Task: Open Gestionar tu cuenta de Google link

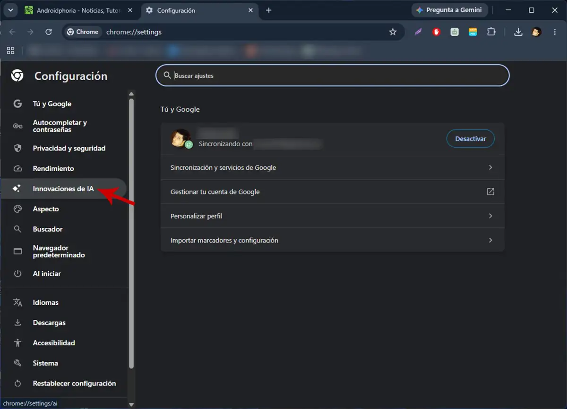Action: pyautogui.click(x=333, y=192)
